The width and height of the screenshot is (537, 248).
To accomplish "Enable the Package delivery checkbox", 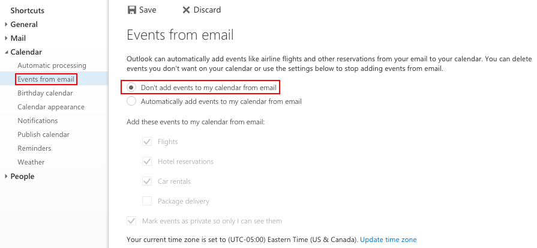I will (147, 201).
